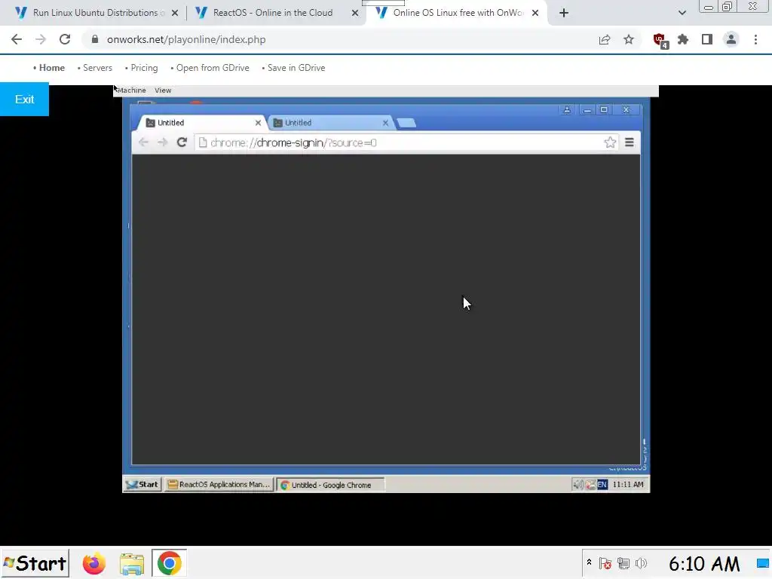This screenshot has width=772, height=579.
Task: Bookmark inner page with star icon
Action: coord(610,142)
